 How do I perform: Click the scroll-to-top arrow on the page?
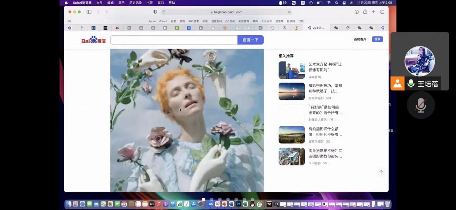coord(381,172)
